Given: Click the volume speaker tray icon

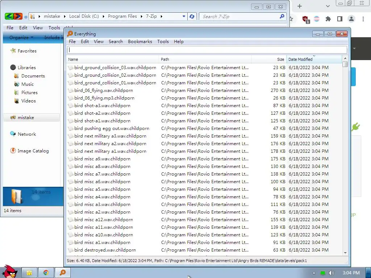Looking at the screenshot, I should (x=331, y=273).
